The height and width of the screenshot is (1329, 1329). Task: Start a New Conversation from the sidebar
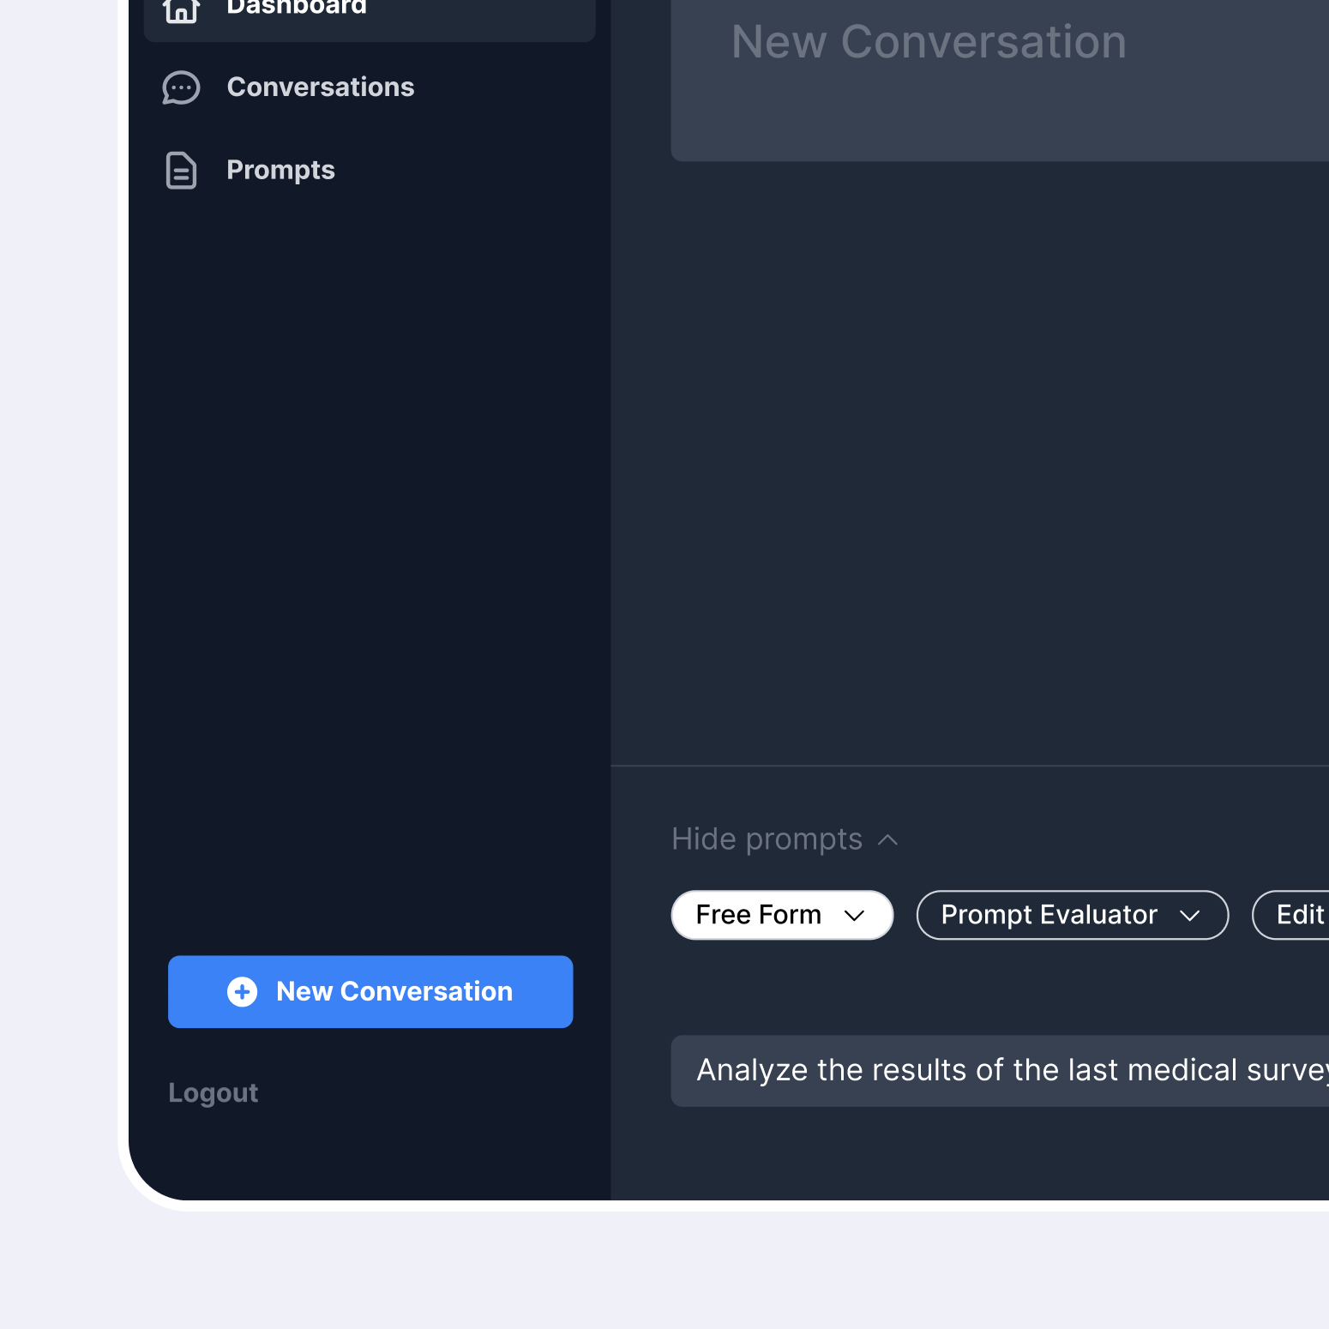370,992
